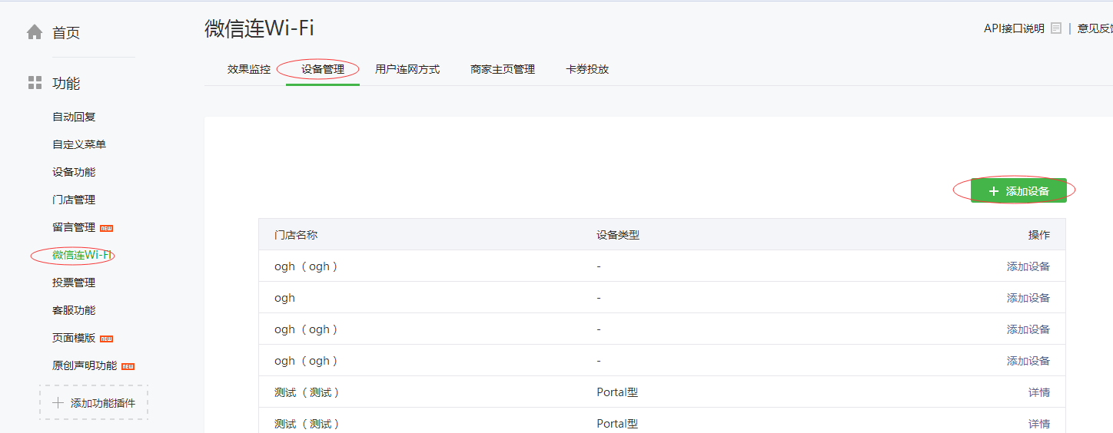Click 详情 link in first 测试 row
This screenshot has width=1113, height=433.
[x=1038, y=392]
